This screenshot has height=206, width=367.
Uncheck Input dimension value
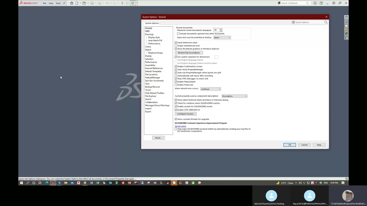(176, 43)
